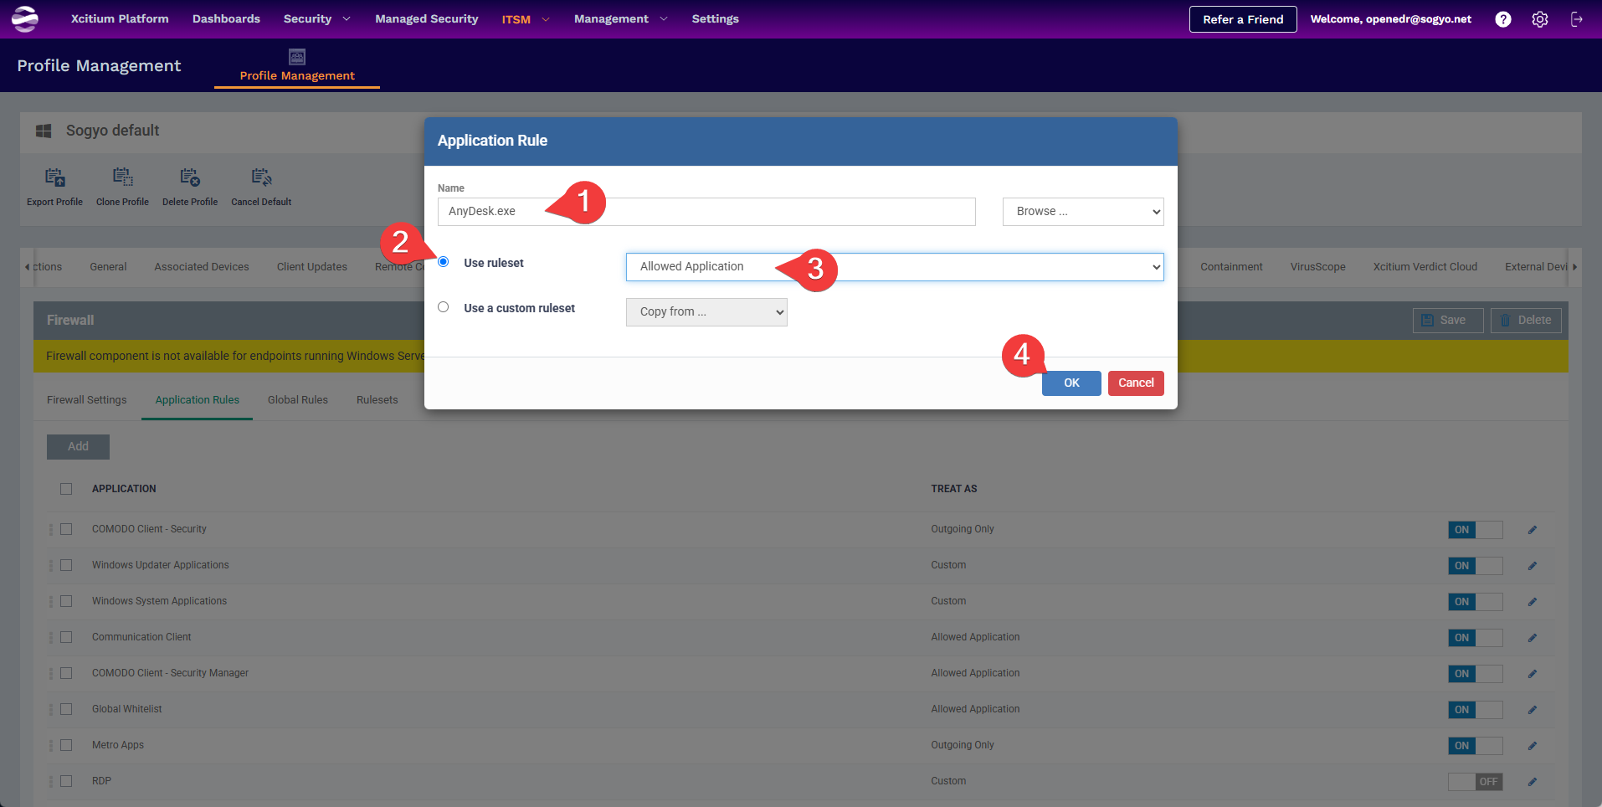Open the Xcitium Verdict Cloud tab
This screenshot has width=1602, height=807.
click(1425, 267)
